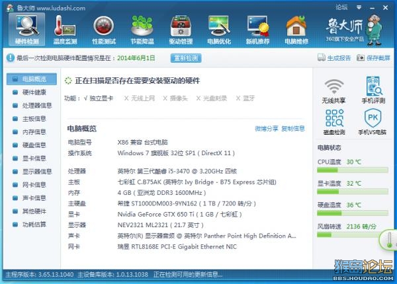
Task: Select 网卡信息 in sidebar
Action: click(32, 185)
